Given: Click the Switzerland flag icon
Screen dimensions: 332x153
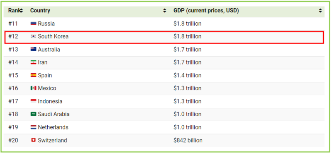Looking at the screenshot, I should click(x=33, y=140).
